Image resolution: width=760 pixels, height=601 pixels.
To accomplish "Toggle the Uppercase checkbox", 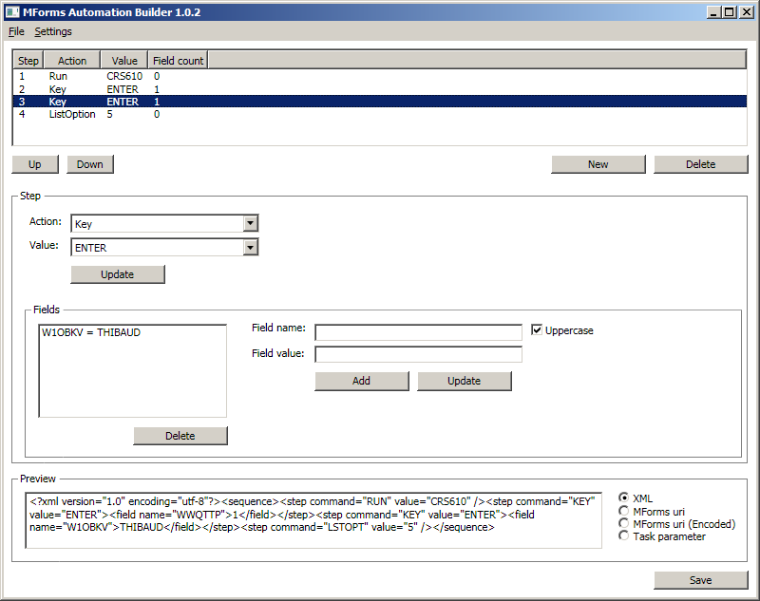I will tap(538, 330).
